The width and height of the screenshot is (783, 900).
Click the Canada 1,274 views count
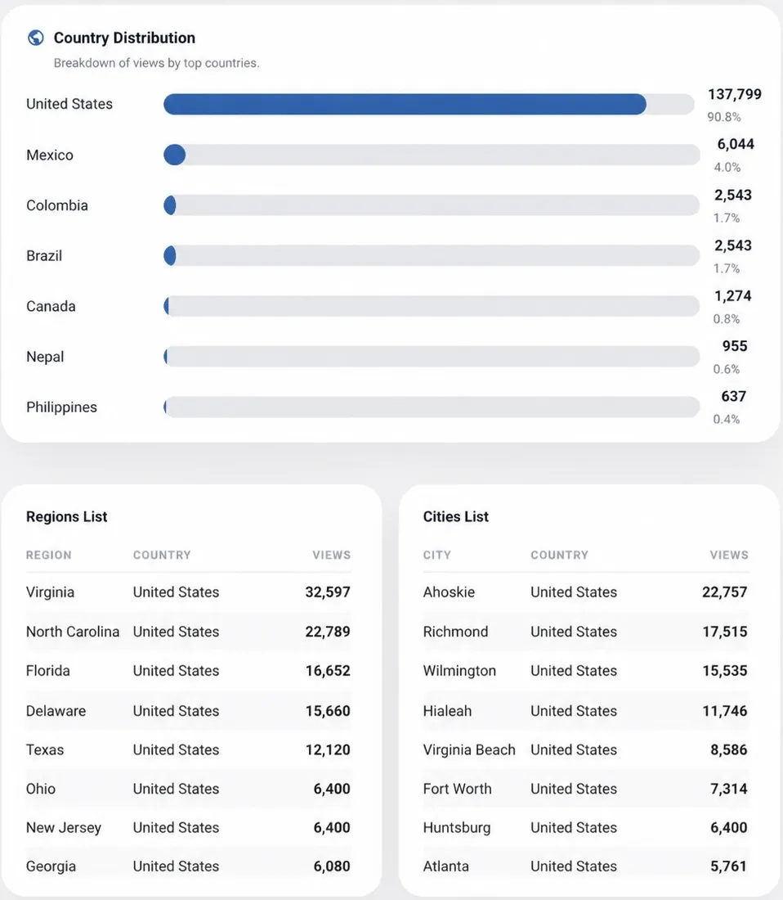pos(732,296)
